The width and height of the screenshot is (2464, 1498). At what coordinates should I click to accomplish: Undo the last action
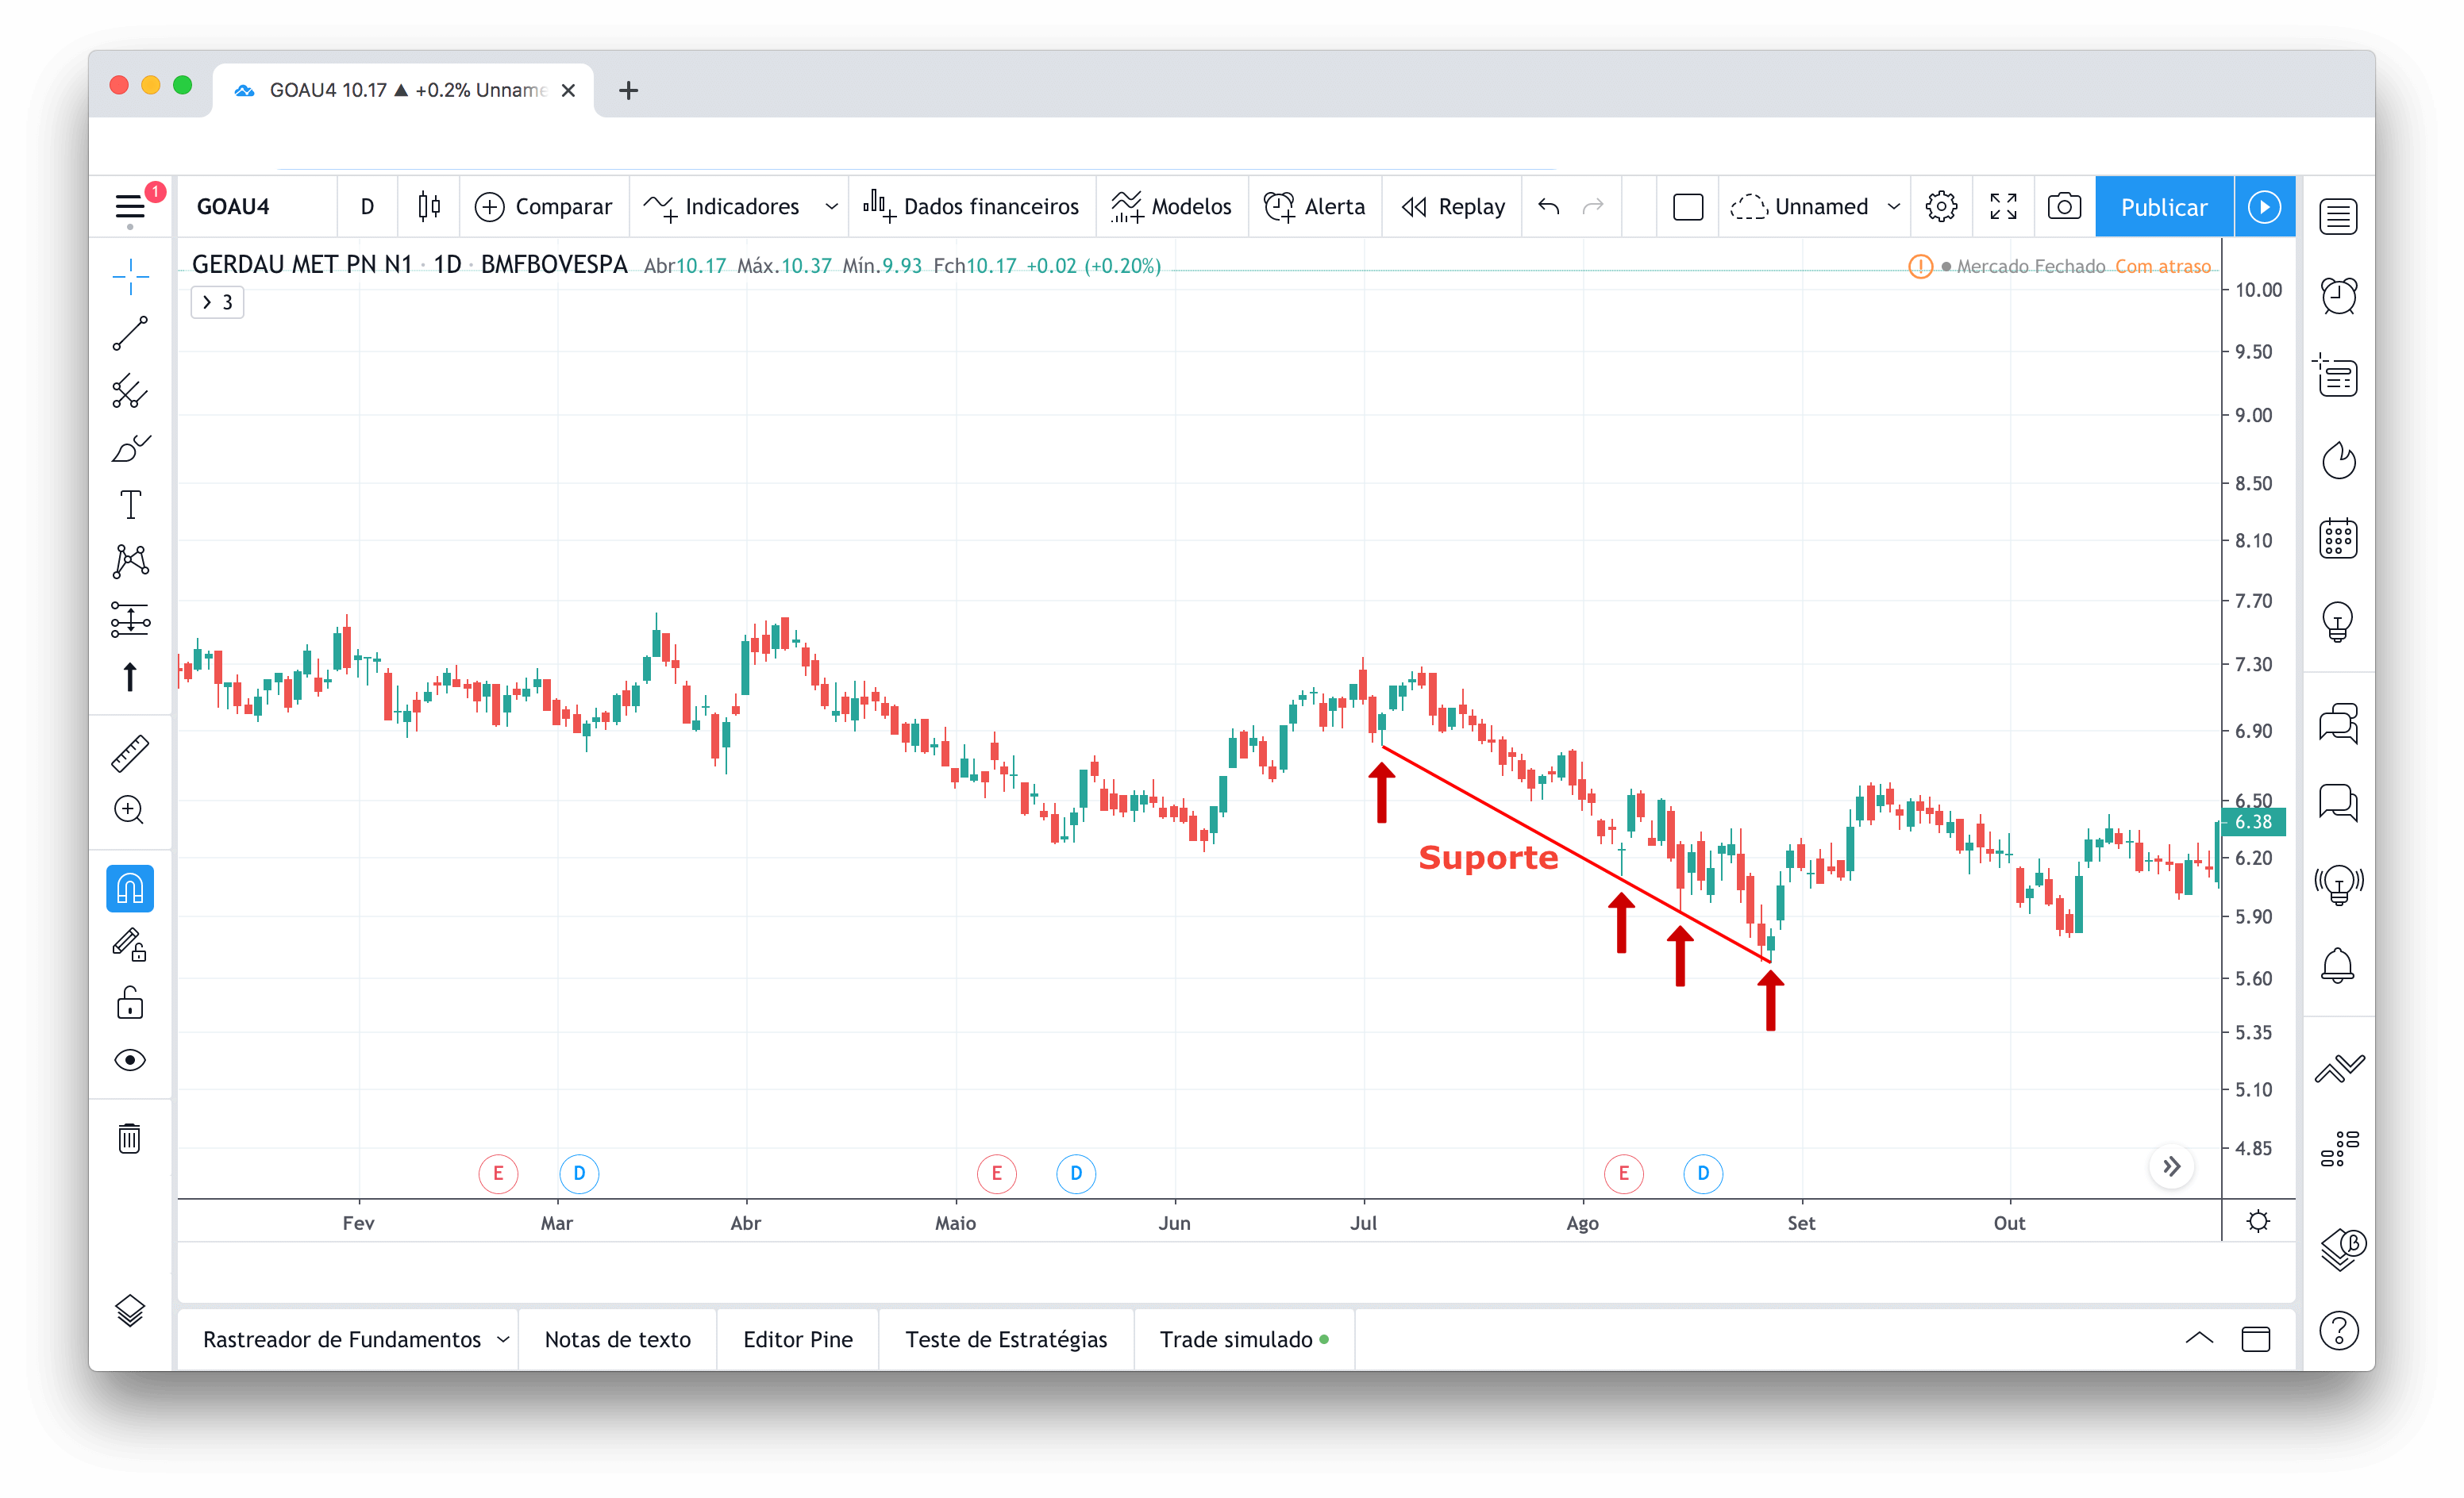[1549, 207]
